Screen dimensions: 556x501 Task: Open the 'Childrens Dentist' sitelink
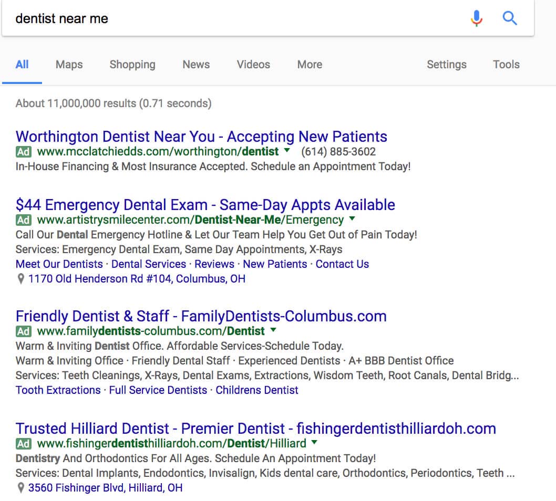click(257, 390)
